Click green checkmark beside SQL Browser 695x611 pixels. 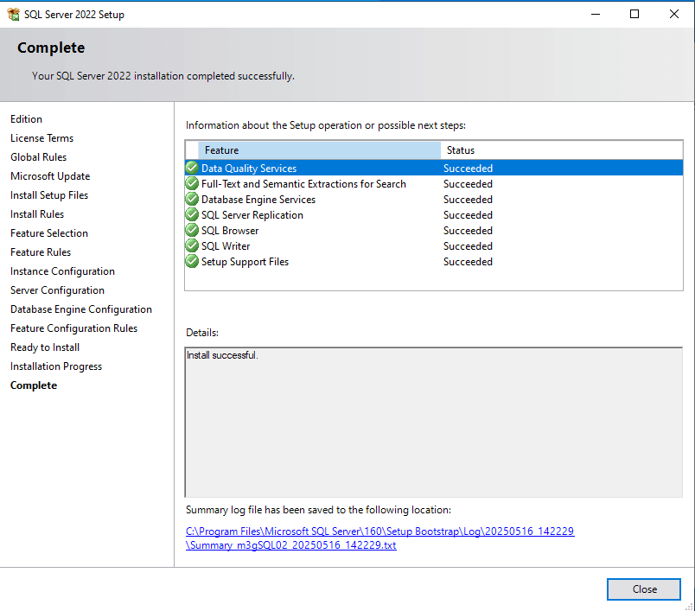tap(192, 230)
